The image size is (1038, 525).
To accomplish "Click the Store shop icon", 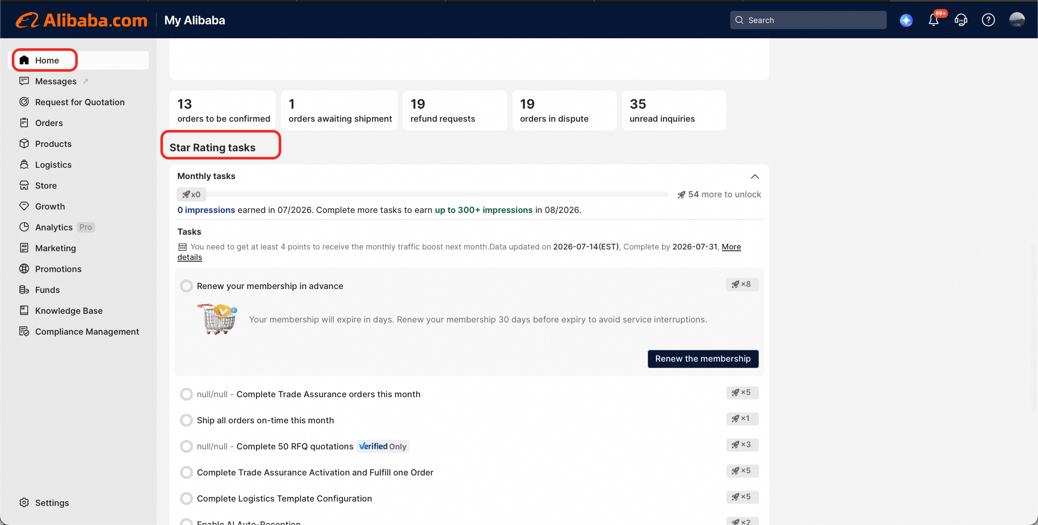I will (24, 186).
